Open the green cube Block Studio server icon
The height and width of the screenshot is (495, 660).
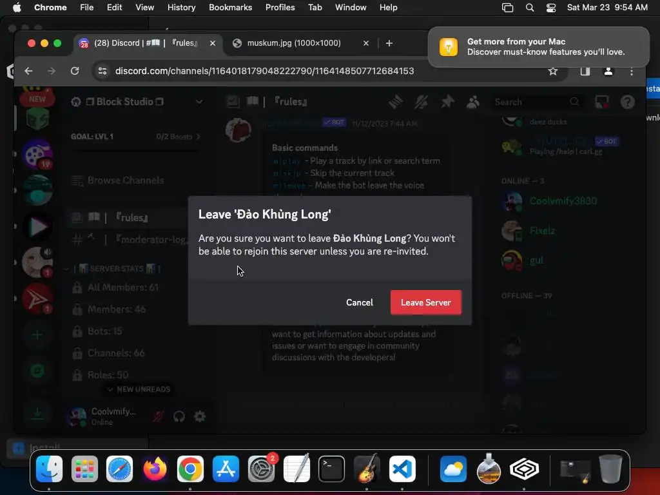37,119
